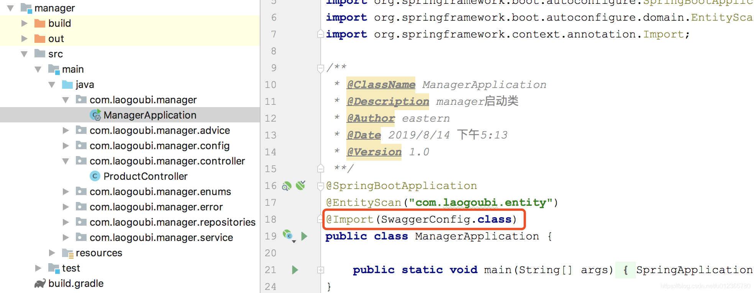Click the build folder icon
Image resolution: width=754 pixels, height=293 pixels.
tap(40, 23)
